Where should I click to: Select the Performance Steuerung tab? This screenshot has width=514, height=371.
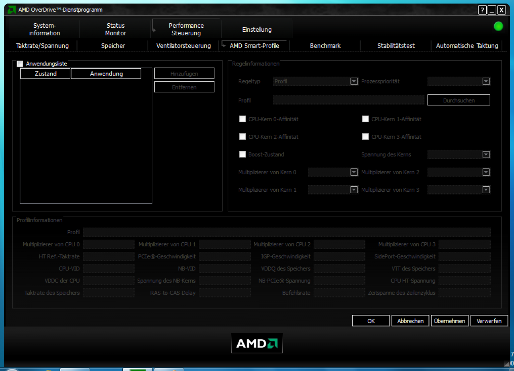pos(186,29)
